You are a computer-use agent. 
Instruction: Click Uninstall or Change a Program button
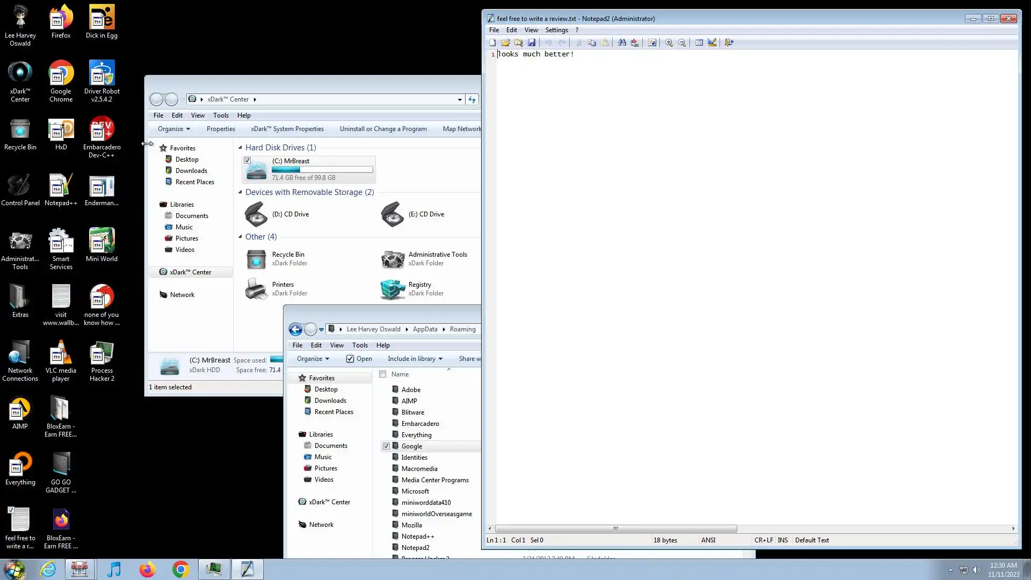[383, 129]
